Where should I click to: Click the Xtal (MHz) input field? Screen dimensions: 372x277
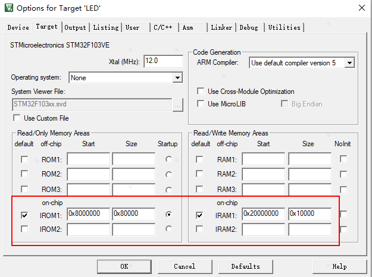[x=163, y=61]
